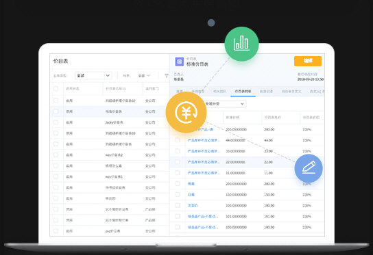Screen dimensions: 373x255
Task: Open the first 全部 combo box under 价目表
Action: [93, 75]
